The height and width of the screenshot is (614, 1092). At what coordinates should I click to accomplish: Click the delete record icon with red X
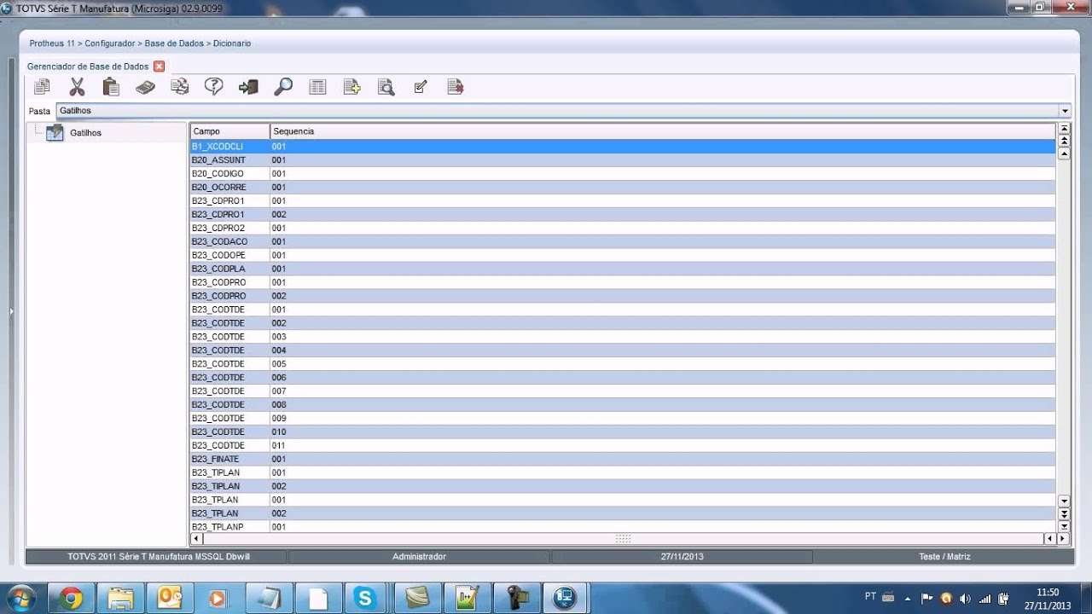pyautogui.click(x=456, y=87)
